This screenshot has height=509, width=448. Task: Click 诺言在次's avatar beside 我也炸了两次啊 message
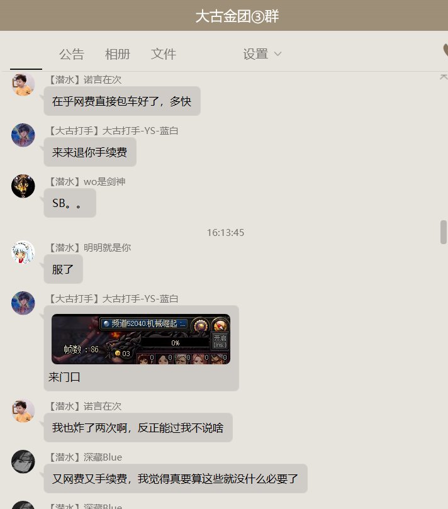(23, 411)
